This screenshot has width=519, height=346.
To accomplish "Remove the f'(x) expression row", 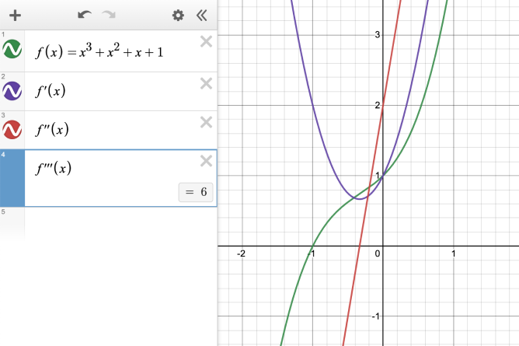I will click(206, 83).
